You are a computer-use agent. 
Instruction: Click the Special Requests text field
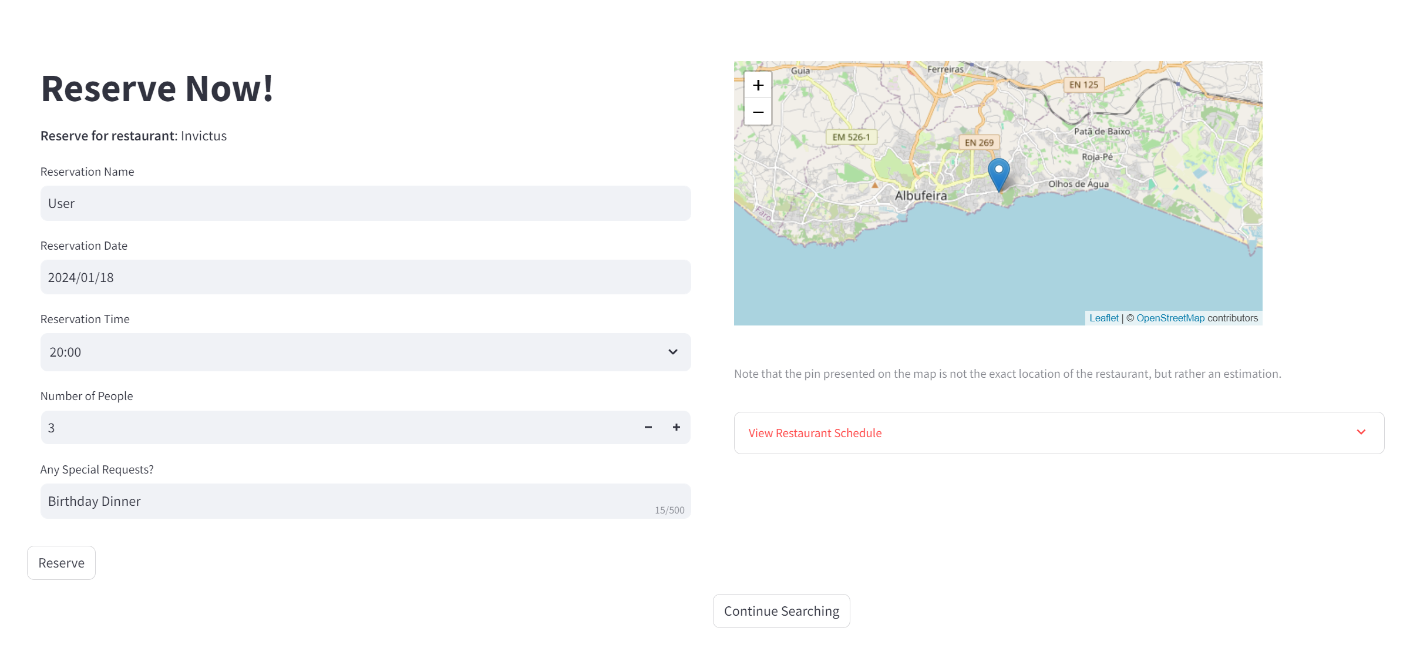click(346, 501)
